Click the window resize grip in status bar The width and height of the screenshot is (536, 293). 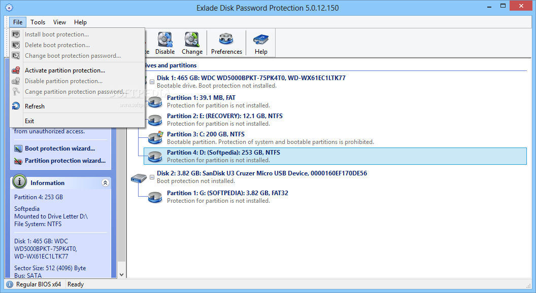point(528,285)
